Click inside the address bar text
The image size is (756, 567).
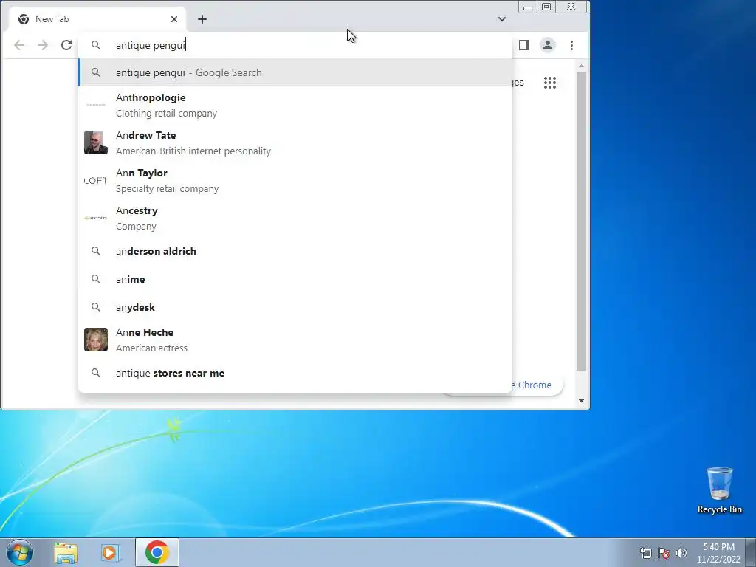[151, 45]
